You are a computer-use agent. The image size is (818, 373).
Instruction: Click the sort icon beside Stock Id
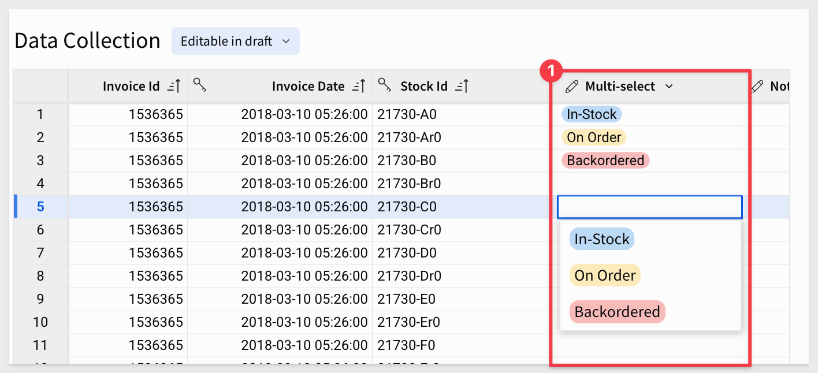click(462, 87)
